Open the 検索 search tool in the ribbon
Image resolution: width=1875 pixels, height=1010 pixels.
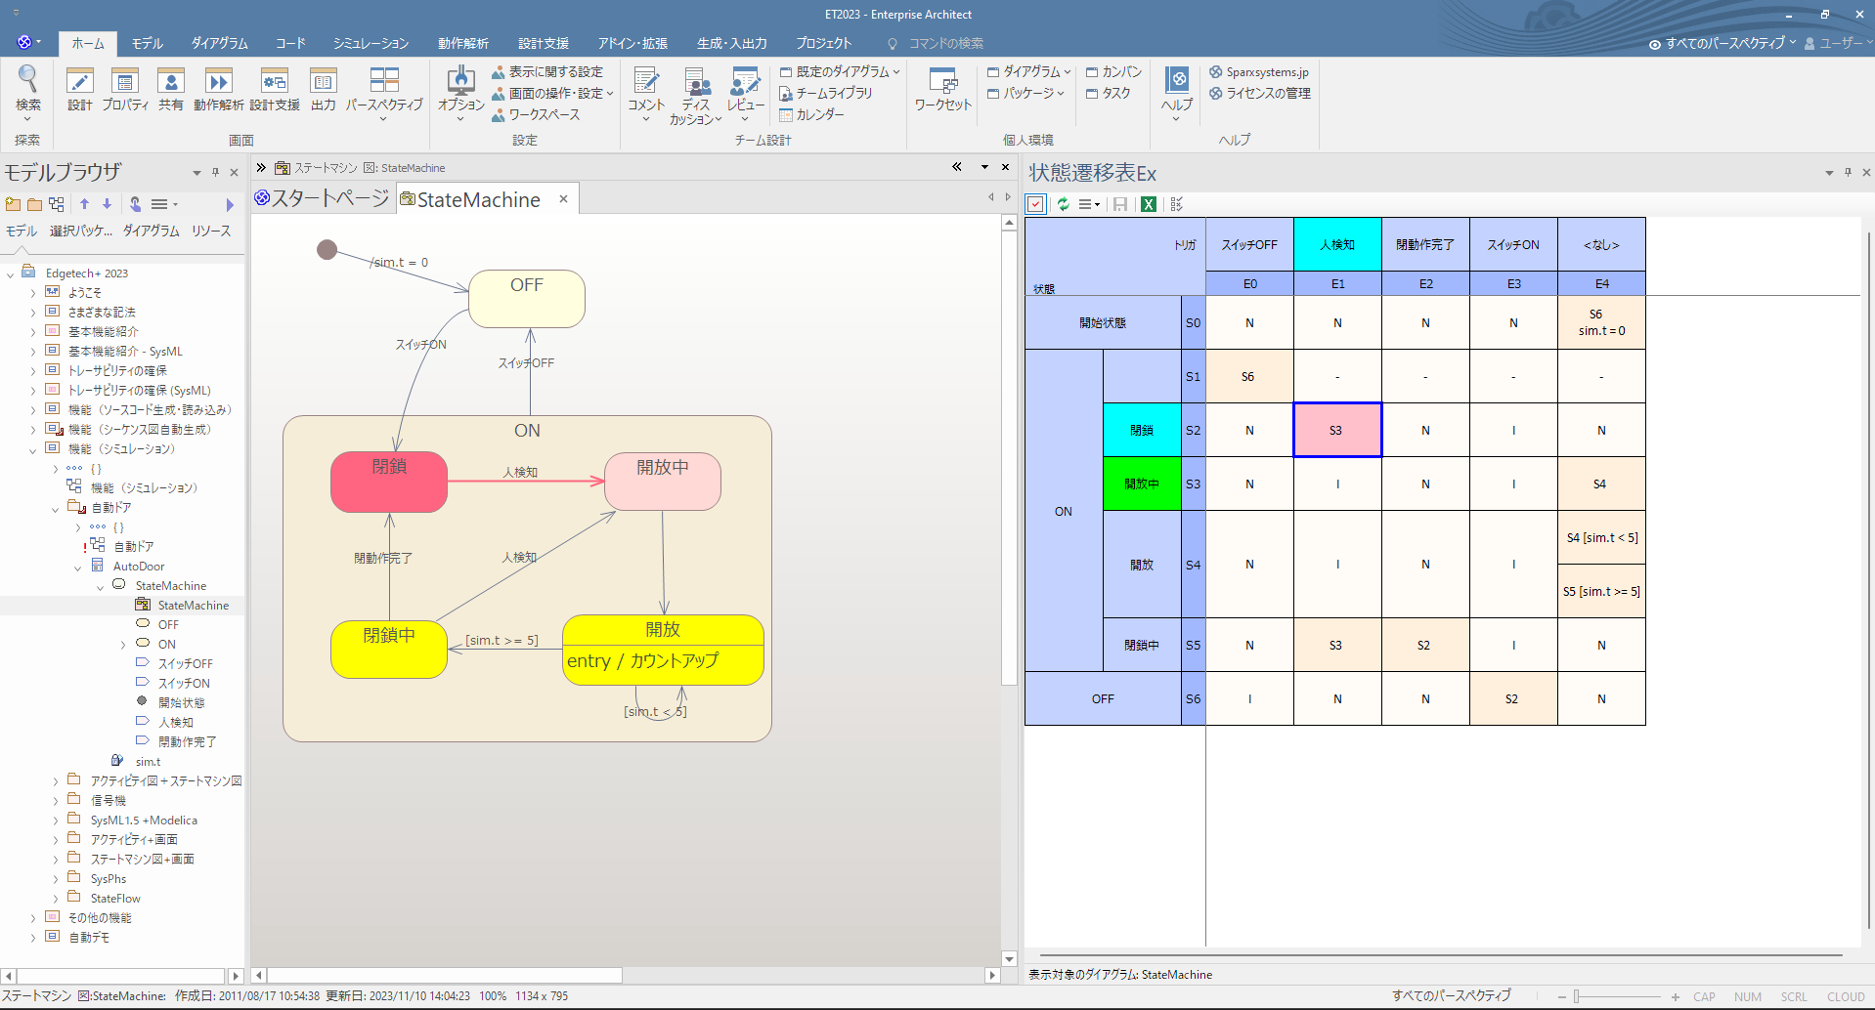[27, 90]
